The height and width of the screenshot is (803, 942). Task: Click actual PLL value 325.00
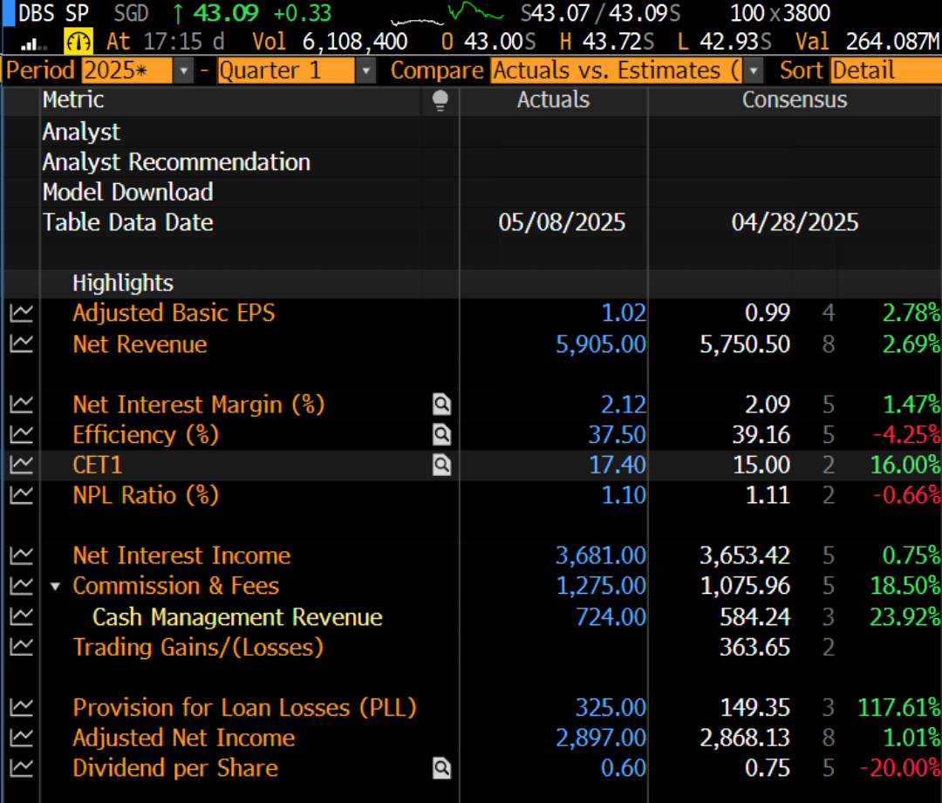[x=611, y=707]
